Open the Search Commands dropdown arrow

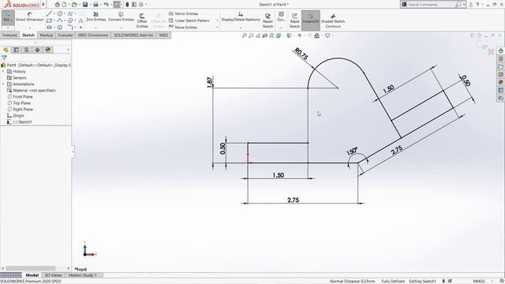464,5
